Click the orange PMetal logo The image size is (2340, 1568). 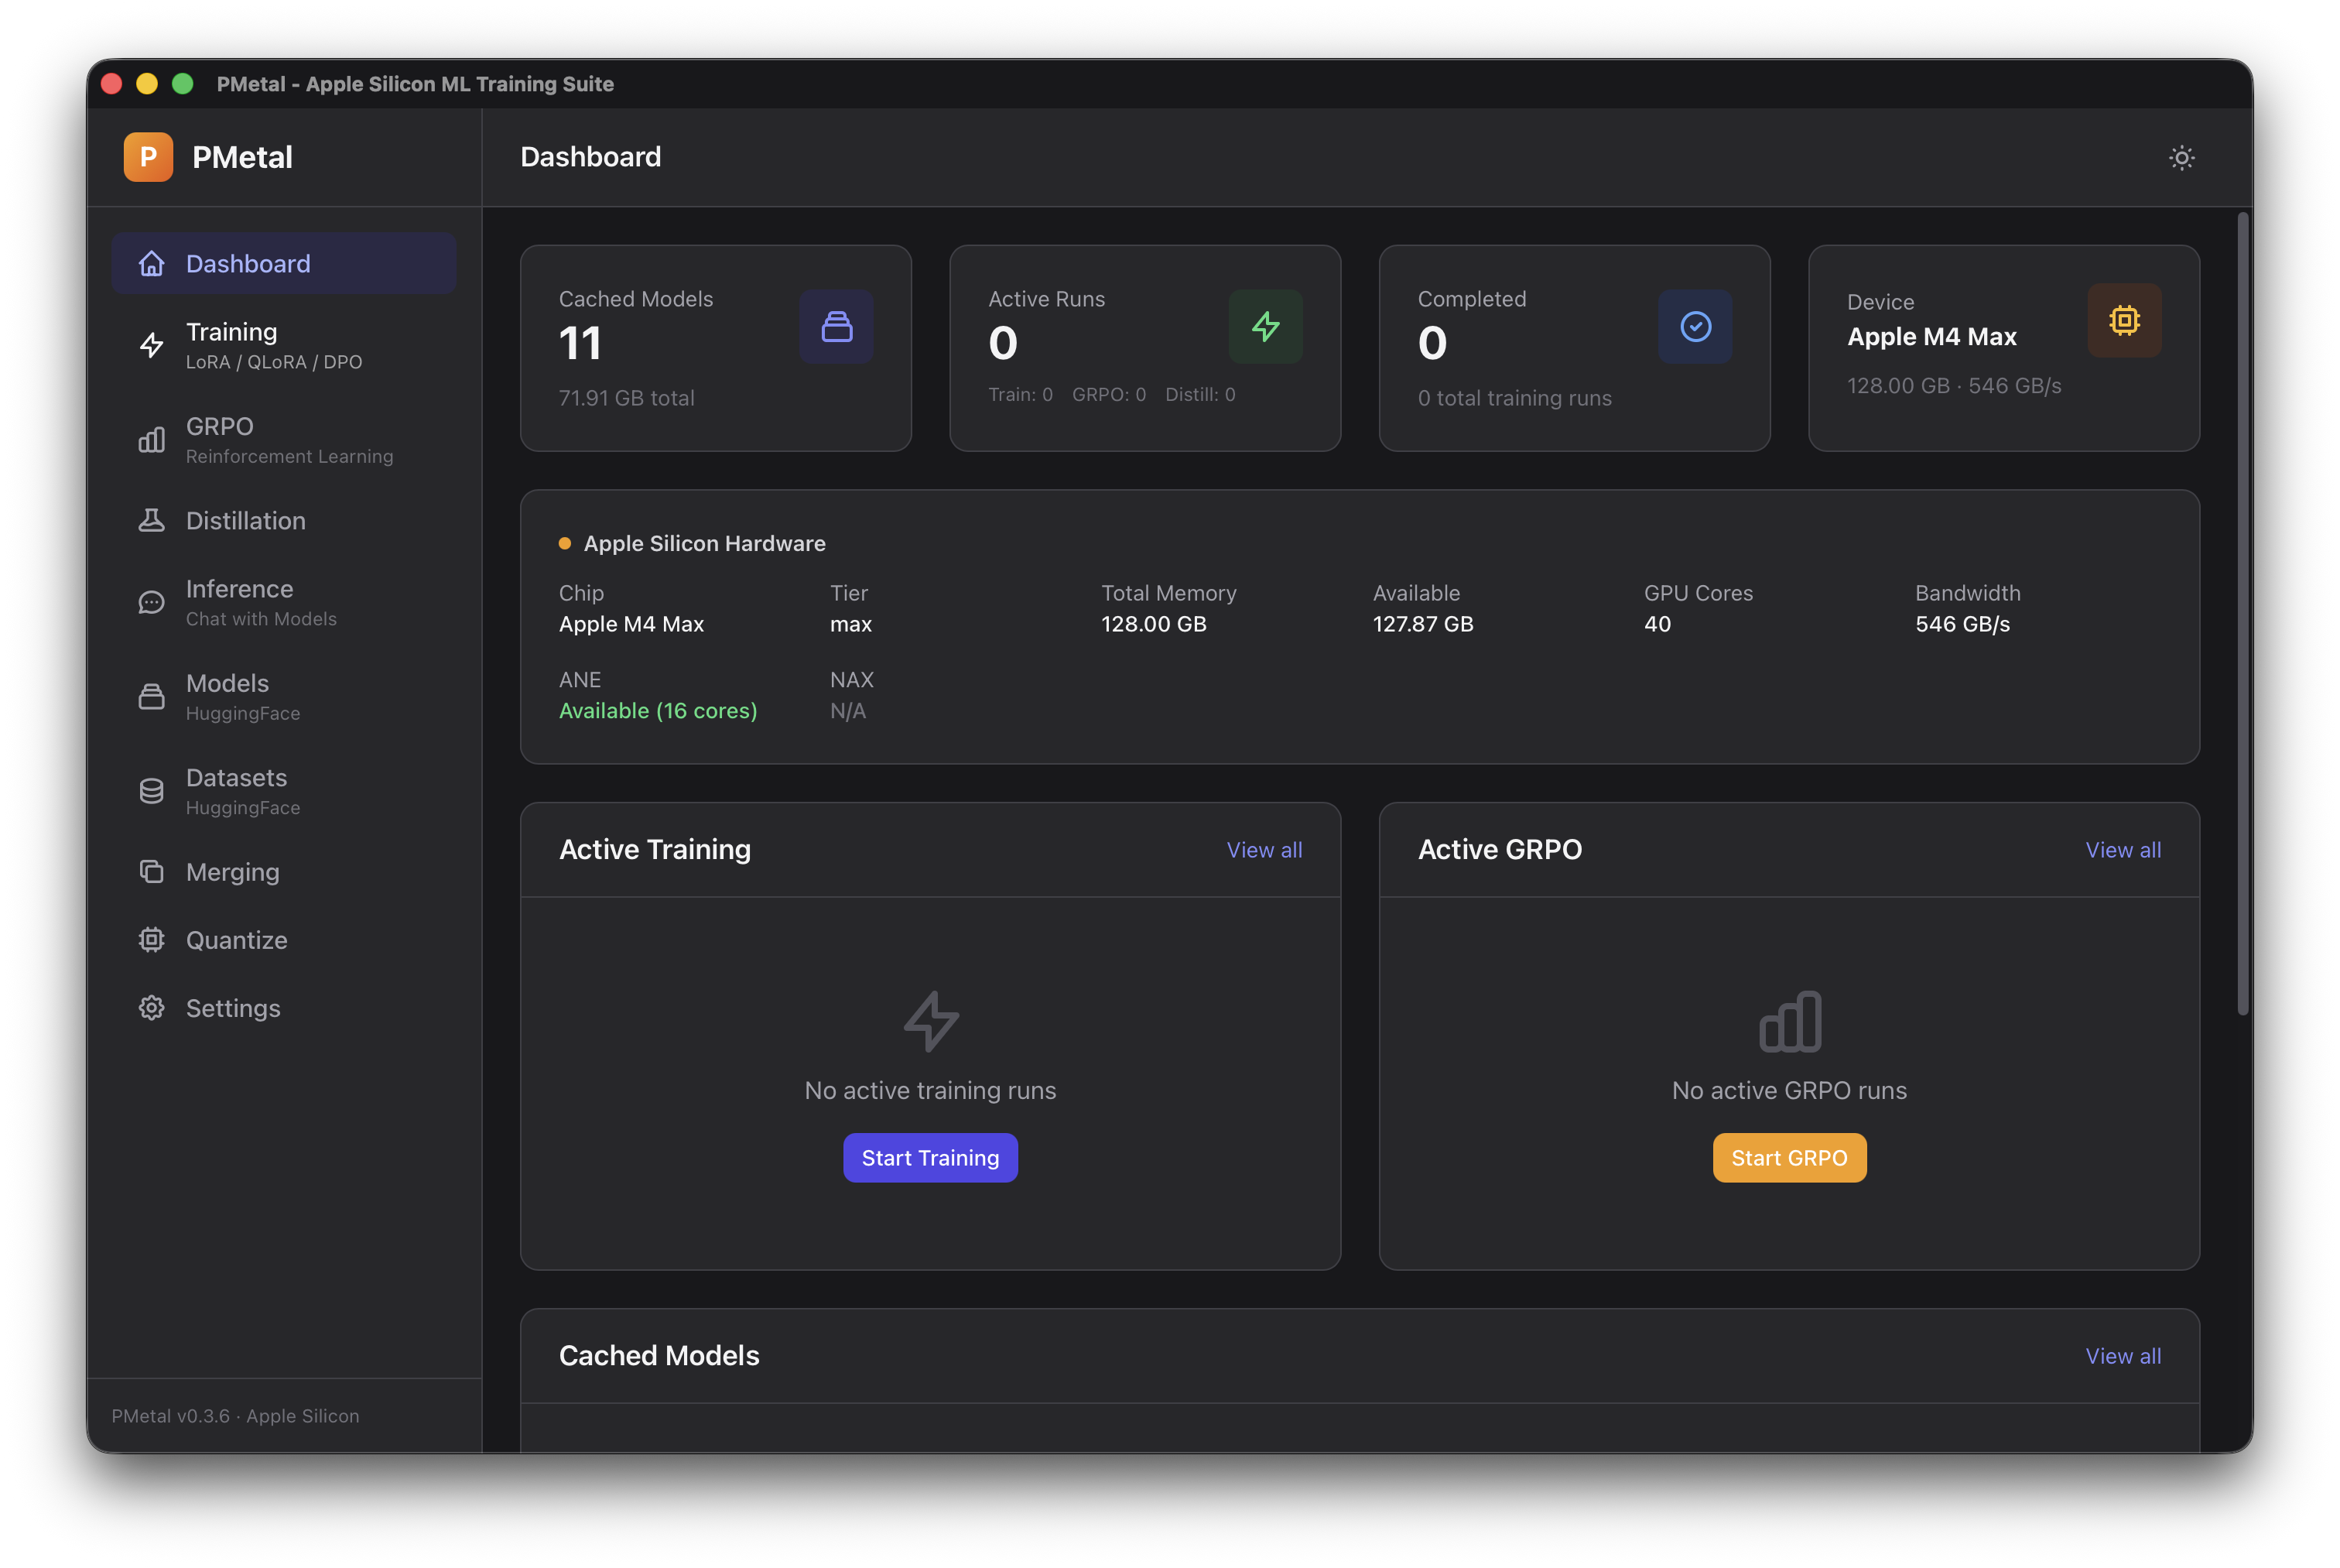(148, 157)
